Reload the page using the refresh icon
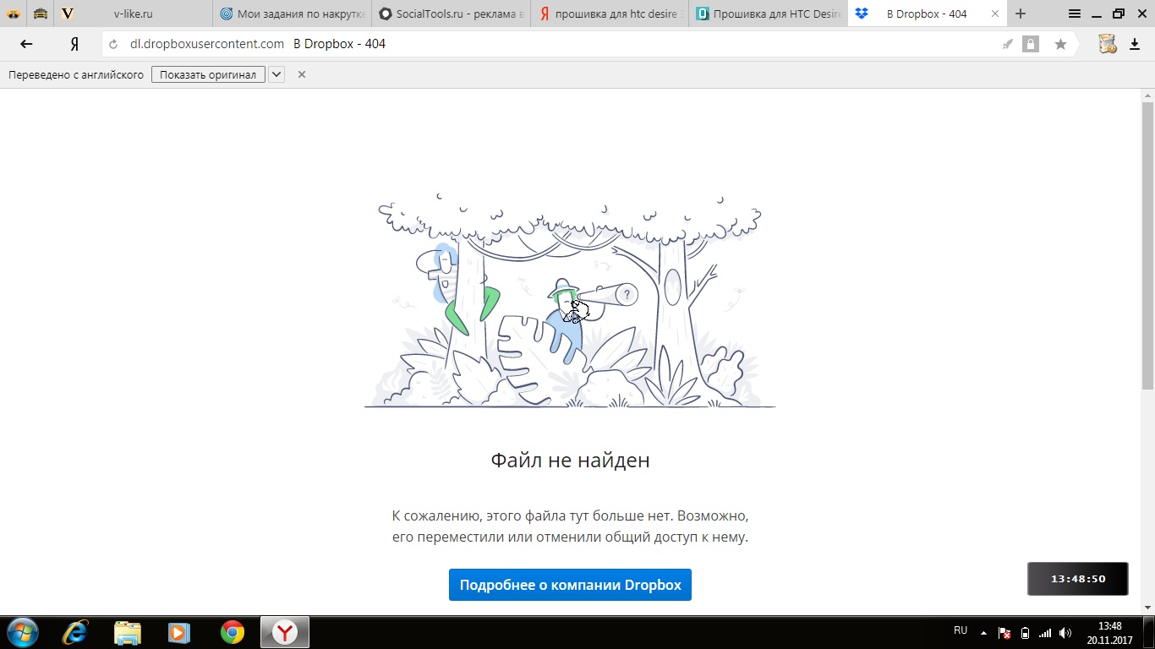 pyautogui.click(x=113, y=44)
